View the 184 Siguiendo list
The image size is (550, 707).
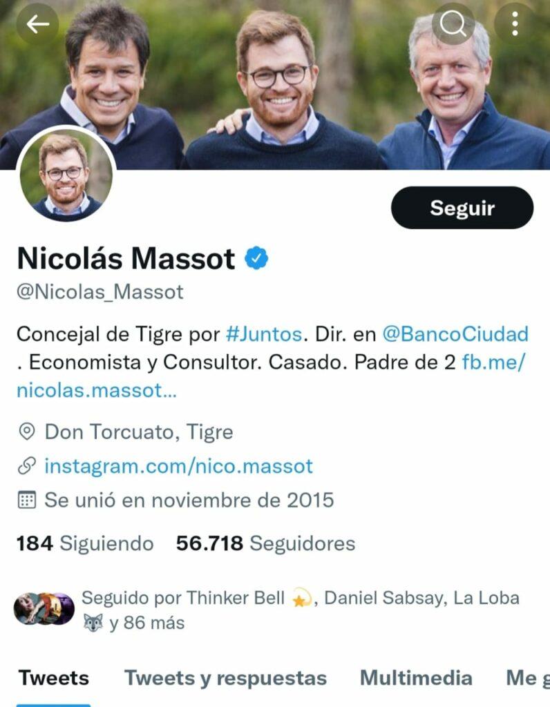tap(85, 543)
